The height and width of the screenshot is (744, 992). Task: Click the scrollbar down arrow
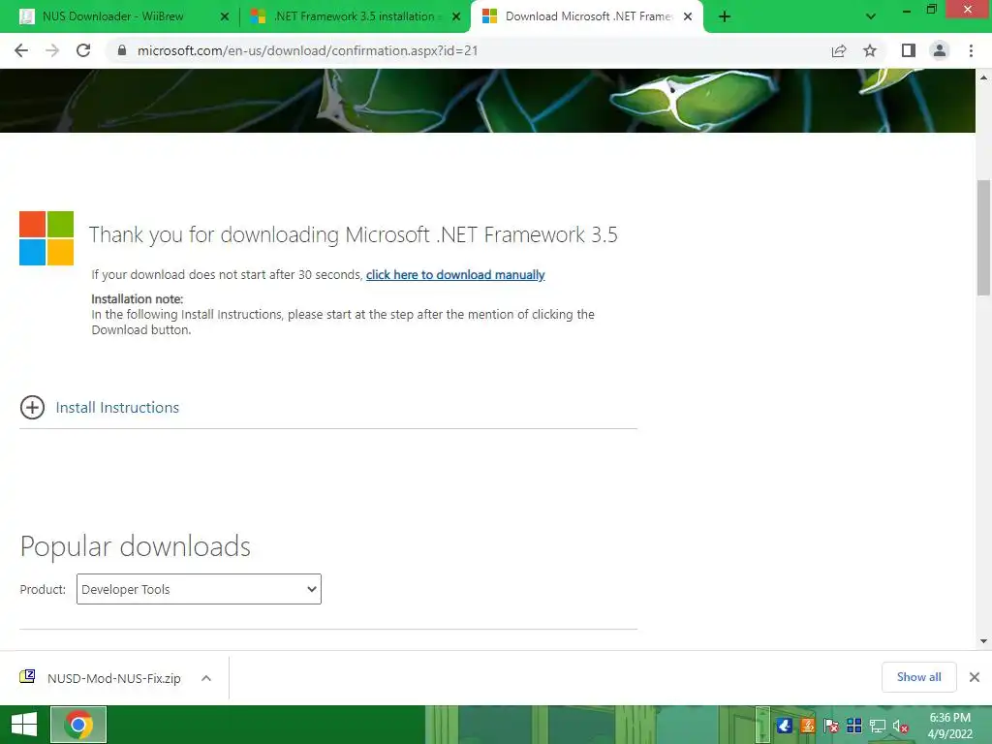coord(984,641)
